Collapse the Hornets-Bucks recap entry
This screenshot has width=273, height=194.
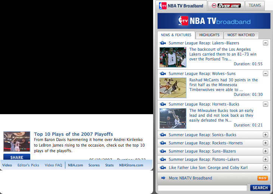pos(265,104)
